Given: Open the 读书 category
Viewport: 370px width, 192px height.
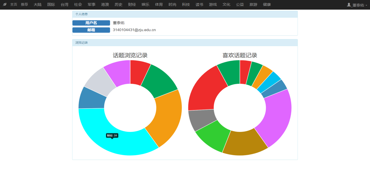Looking at the screenshot, I should (x=199, y=5).
